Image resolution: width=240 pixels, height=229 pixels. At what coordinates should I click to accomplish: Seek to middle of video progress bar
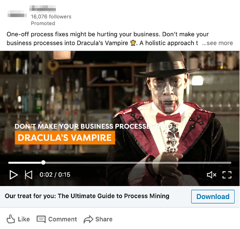(x=120, y=163)
